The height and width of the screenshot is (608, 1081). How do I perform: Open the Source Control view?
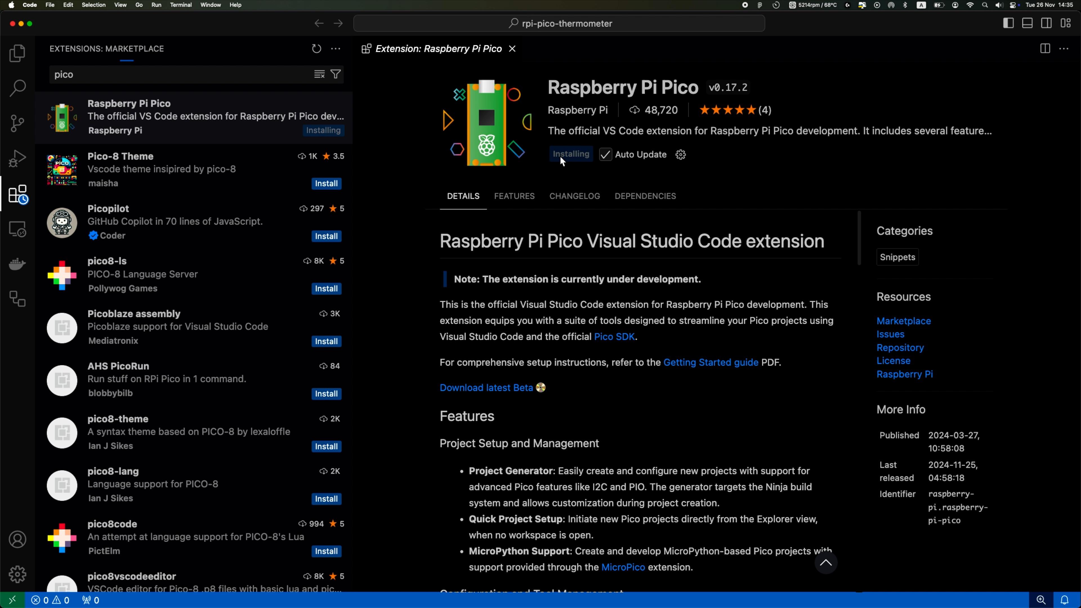tap(17, 123)
